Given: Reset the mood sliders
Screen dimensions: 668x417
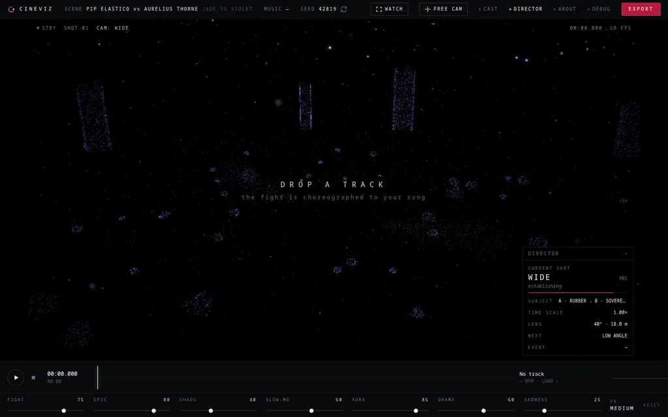Looking at the screenshot, I should click(652, 405).
